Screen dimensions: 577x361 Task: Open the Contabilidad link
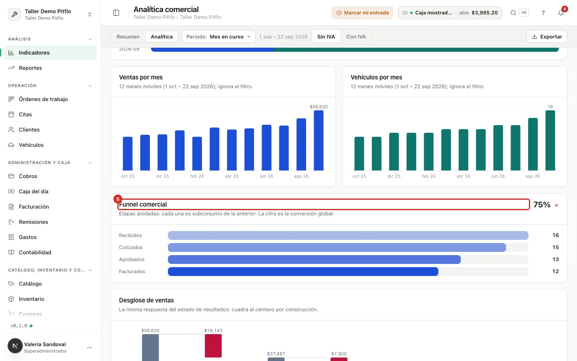(x=50, y=252)
